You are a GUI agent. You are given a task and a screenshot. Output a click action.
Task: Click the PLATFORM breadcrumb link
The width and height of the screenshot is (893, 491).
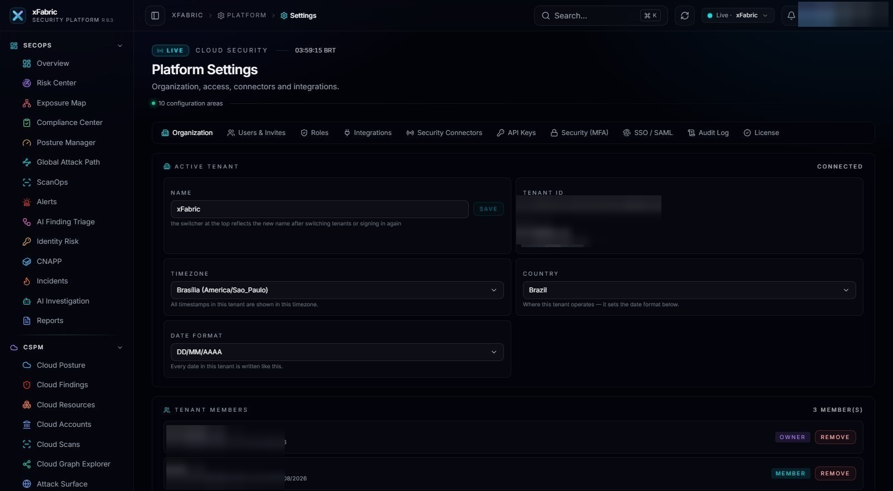[242, 16]
